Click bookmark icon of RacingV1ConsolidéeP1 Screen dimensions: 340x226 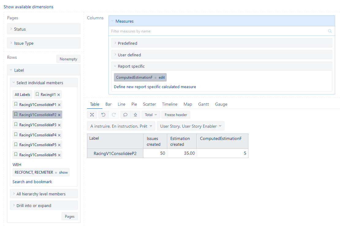tap(16, 104)
